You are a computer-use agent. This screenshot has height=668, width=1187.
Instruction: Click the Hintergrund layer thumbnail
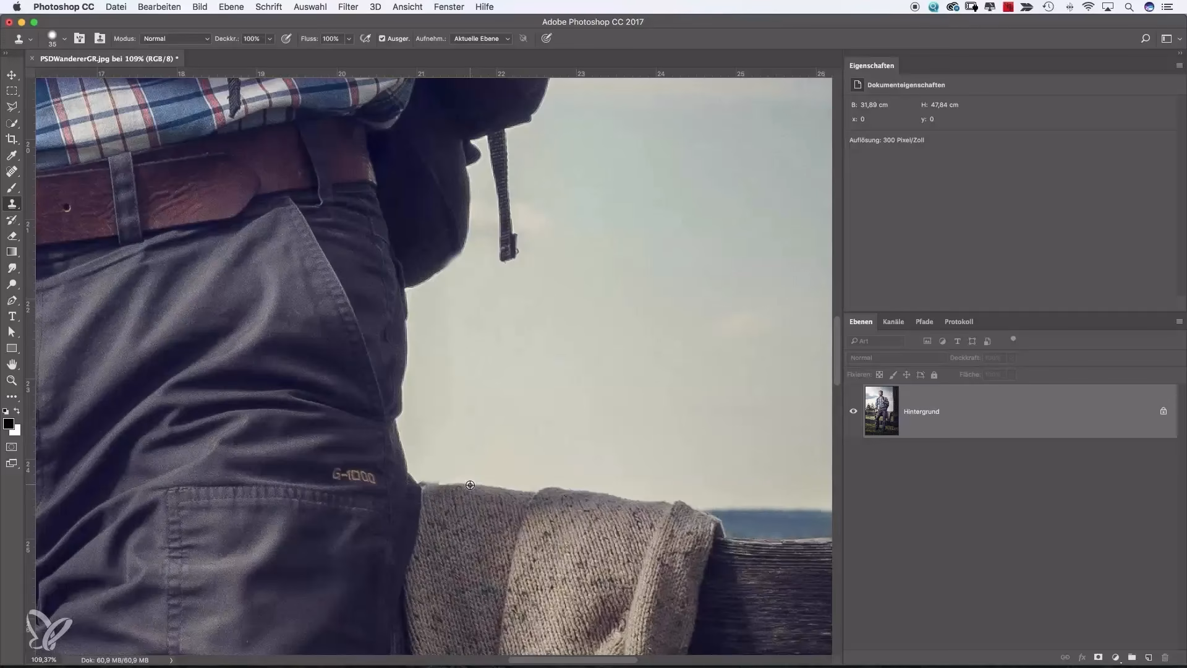click(x=882, y=411)
